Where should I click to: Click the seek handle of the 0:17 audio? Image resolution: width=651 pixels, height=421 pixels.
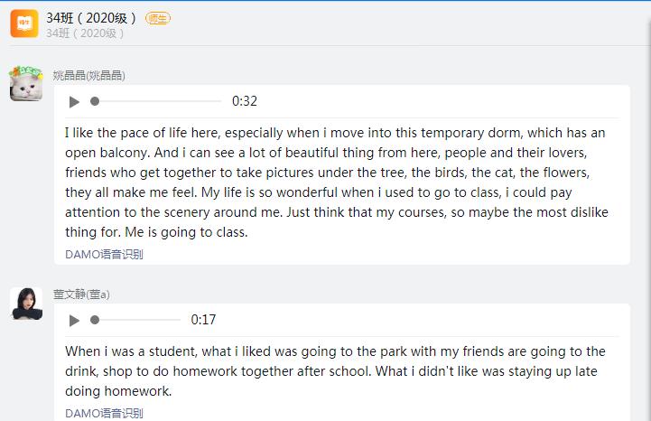pos(95,320)
